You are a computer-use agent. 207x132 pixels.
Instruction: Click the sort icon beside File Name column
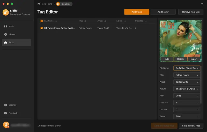(56, 21)
